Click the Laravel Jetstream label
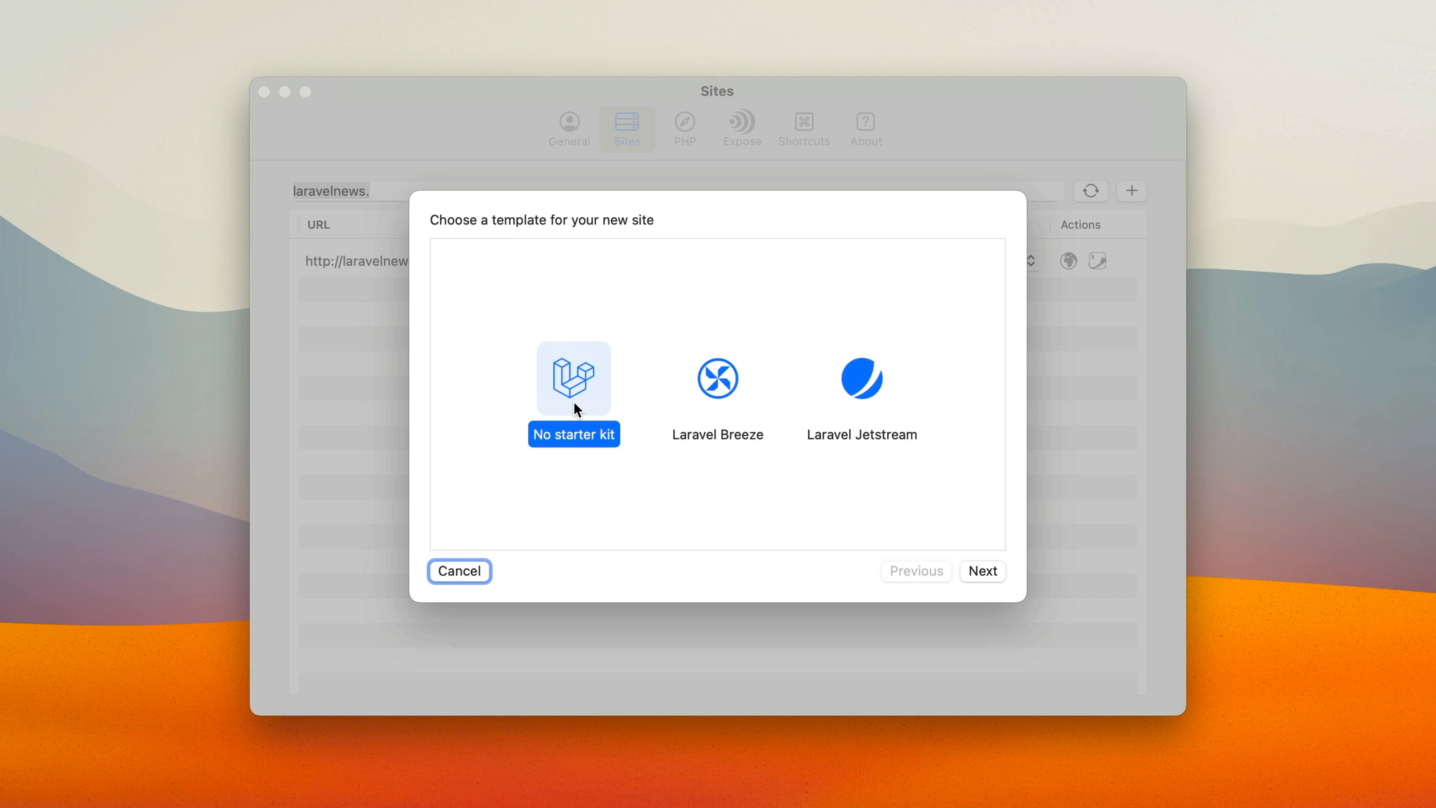Screen dimensions: 1436x808 click(862, 434)
